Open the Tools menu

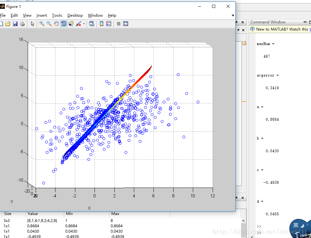click(57, 15)
